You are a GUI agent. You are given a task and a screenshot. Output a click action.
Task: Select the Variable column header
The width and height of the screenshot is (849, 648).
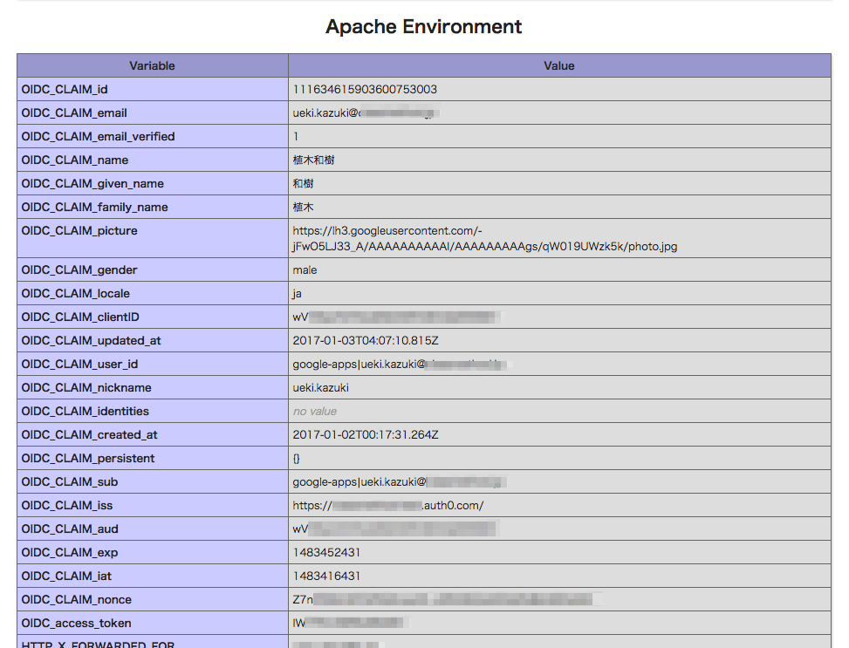152,65
